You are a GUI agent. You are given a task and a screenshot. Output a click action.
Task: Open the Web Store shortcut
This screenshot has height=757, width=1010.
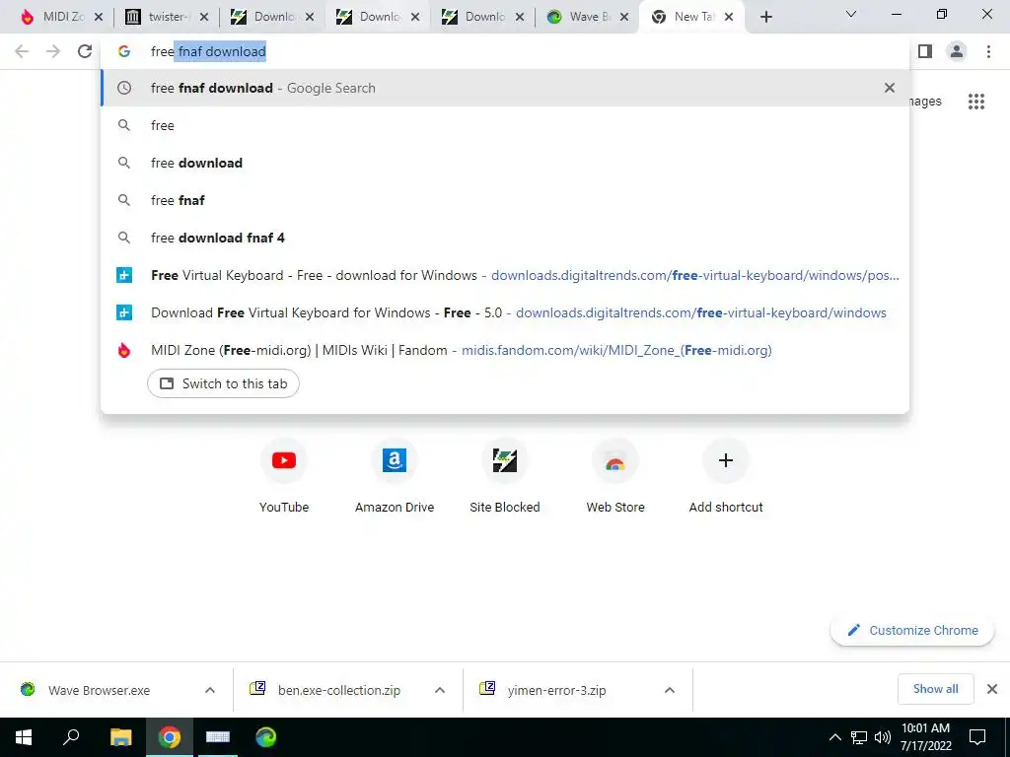click(615, 476)
